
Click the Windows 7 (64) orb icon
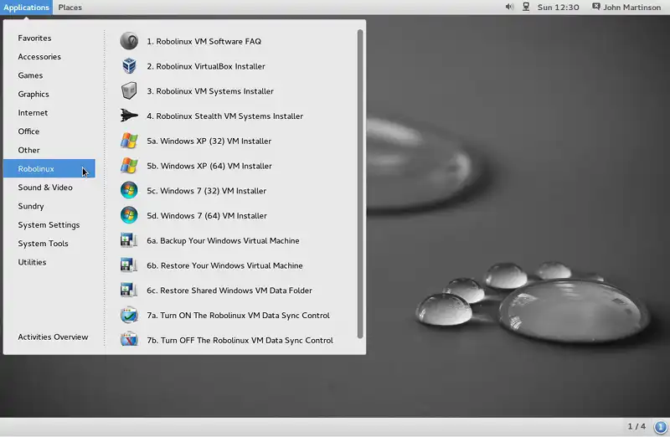coord(129,216)
